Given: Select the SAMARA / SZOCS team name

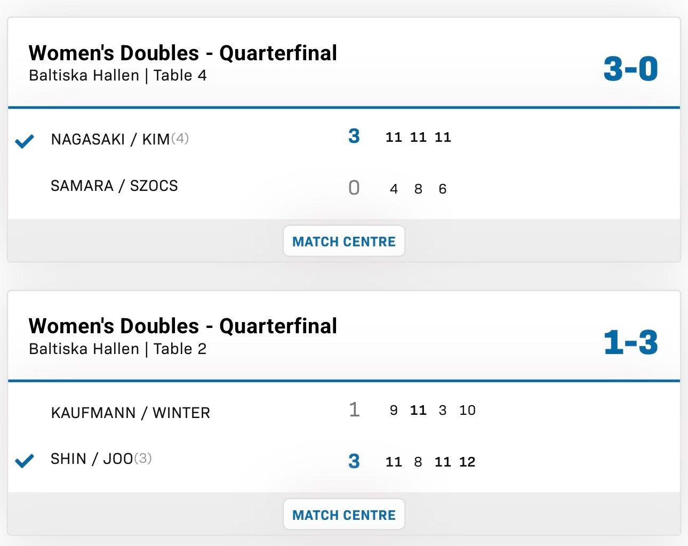Looking at the screenshot, I should tap(114, 186).
